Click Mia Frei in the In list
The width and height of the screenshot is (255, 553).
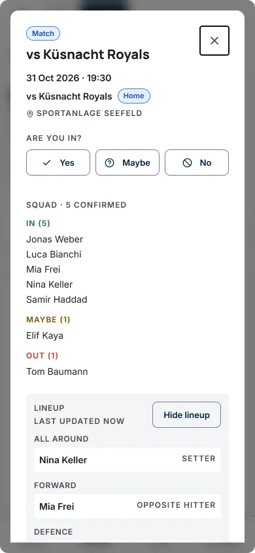click(43, 269)
